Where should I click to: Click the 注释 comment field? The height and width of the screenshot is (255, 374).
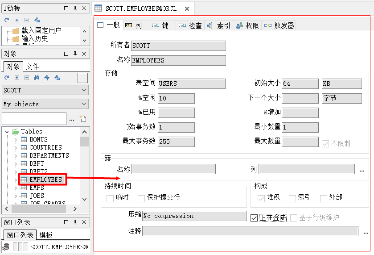[250, 231]
